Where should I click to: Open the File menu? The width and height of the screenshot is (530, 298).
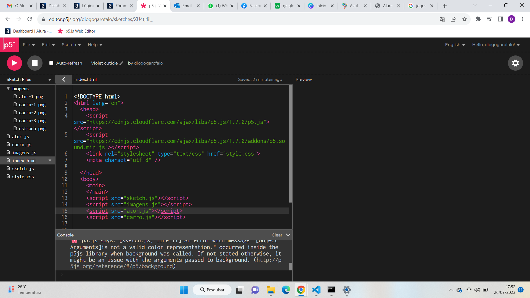coord(28,44)
